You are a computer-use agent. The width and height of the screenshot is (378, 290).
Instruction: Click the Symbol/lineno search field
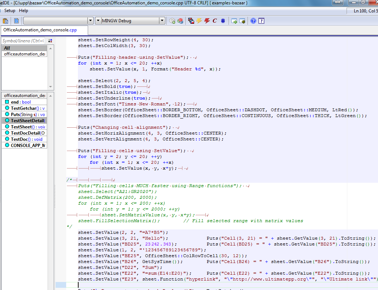pyautogui.click(x=23, y=41)
